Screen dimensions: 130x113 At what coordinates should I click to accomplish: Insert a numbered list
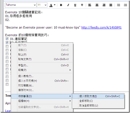125,5
